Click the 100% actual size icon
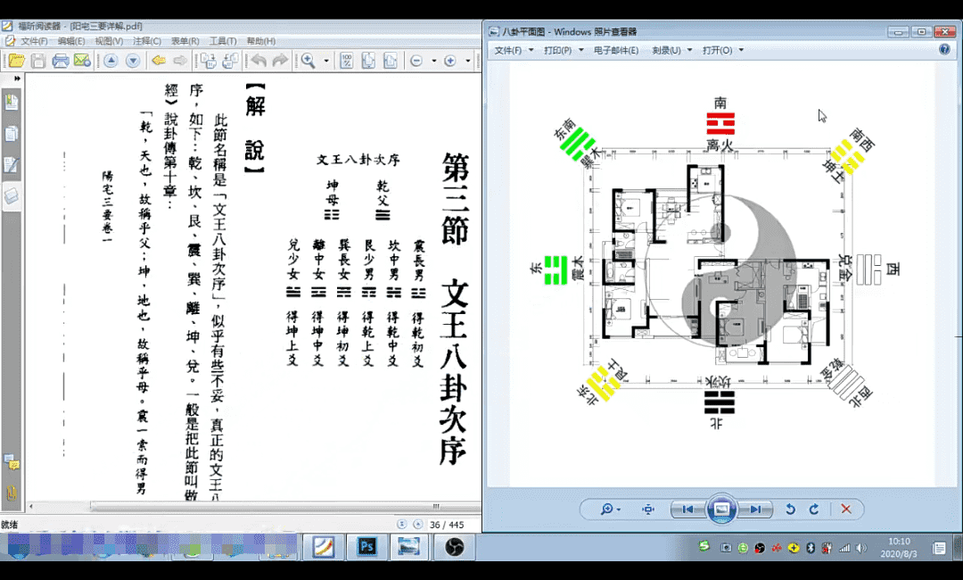The width and height of the screenshot is (963, 580). pyautogui.click(x=346, y=61)
